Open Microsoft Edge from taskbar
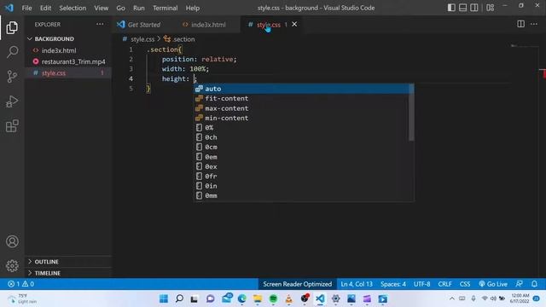 [241, 298]
